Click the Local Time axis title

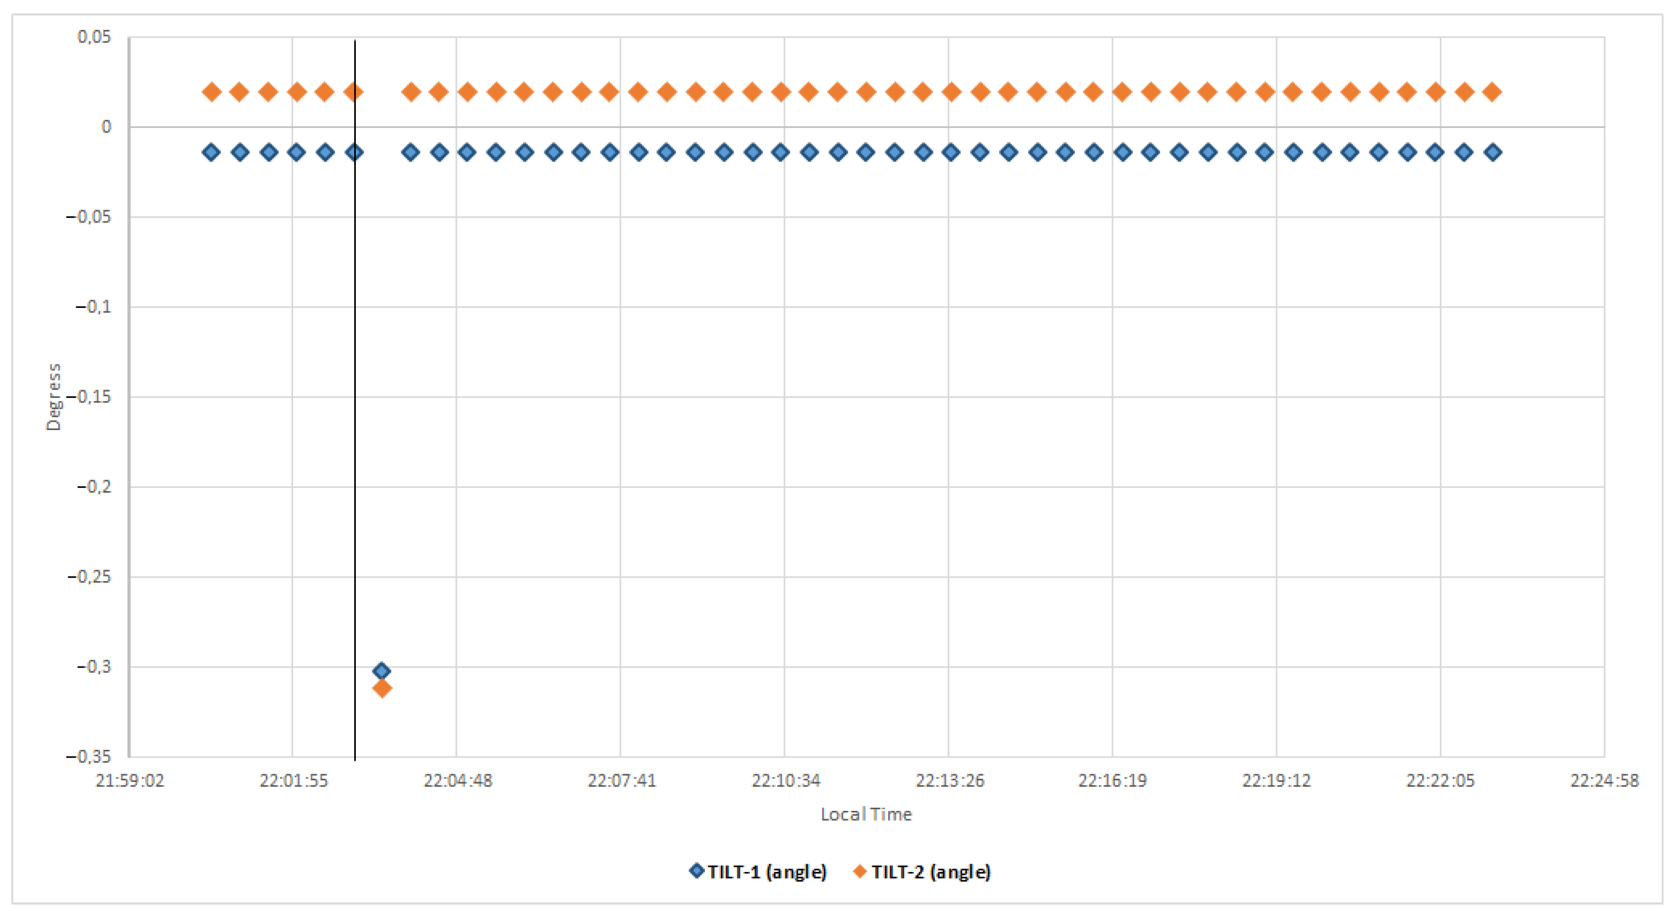click(866, 814)
